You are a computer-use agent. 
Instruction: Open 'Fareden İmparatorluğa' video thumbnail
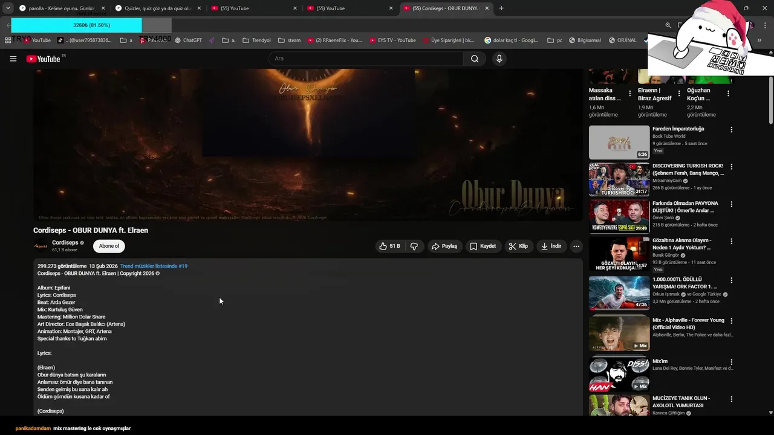click(x=619, y=143)
